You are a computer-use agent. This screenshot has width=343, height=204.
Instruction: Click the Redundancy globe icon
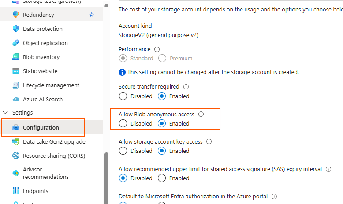(x=16, y=15)
